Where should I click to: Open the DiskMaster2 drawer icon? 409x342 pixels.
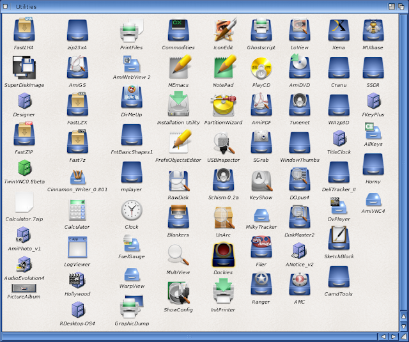click(300, 217)
